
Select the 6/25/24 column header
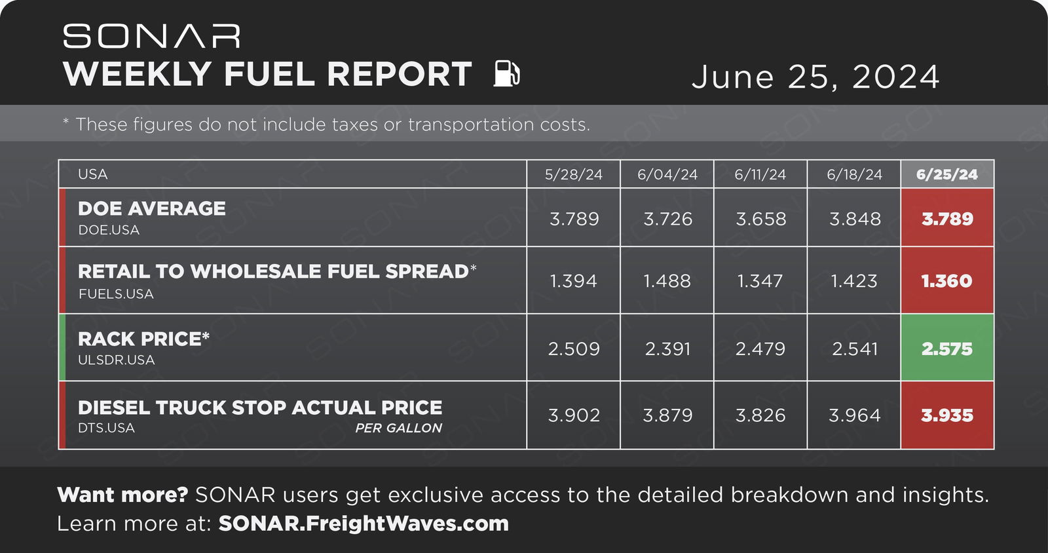tap(947, 174)
